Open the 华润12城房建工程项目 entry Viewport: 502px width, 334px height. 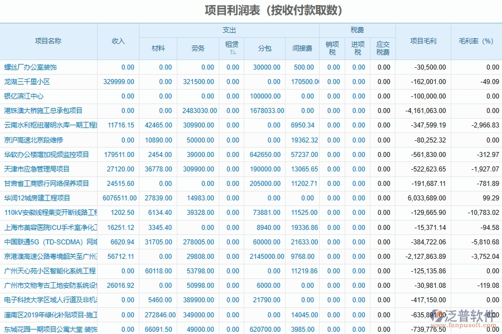point(36,198)
